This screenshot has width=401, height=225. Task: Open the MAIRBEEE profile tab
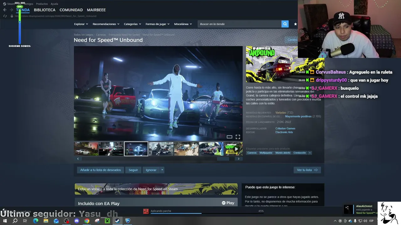(x=96, y=10)
